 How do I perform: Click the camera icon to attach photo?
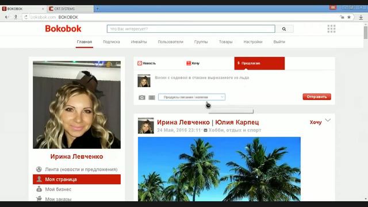(x=142, y=97)
